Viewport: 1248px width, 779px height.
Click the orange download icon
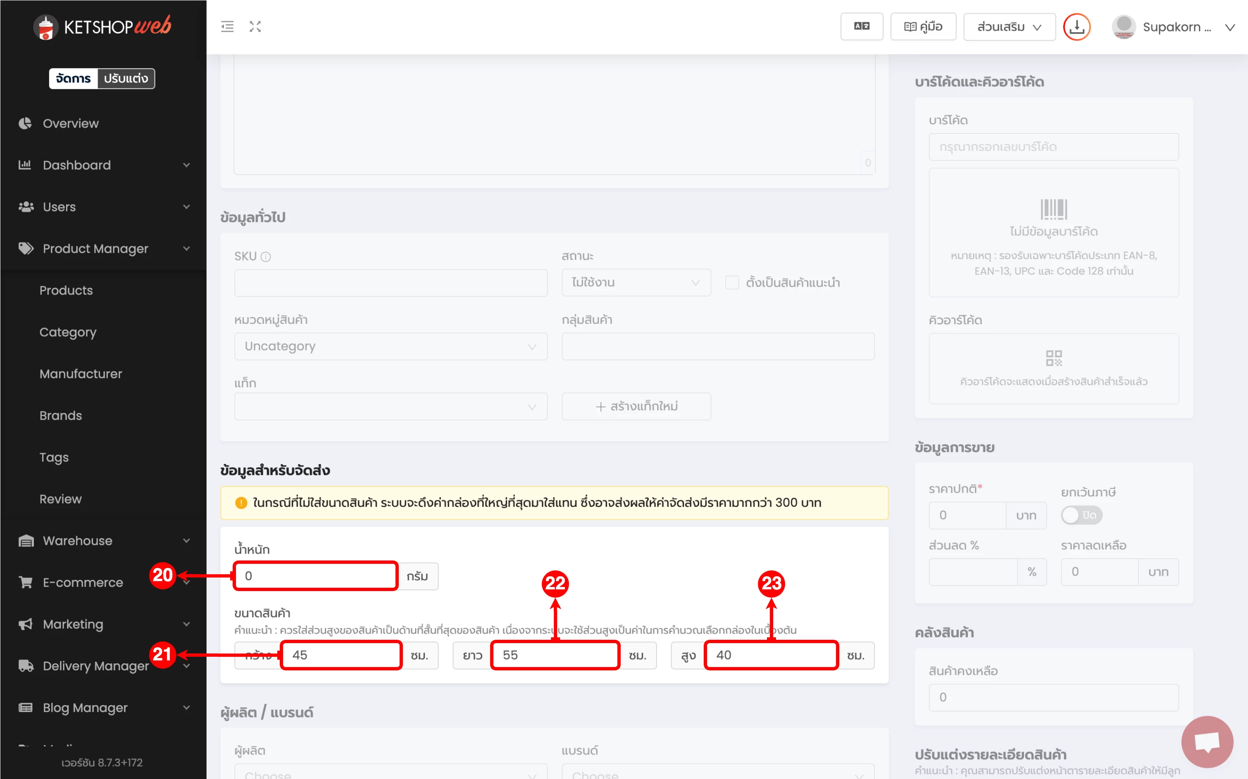[1077, 27]
